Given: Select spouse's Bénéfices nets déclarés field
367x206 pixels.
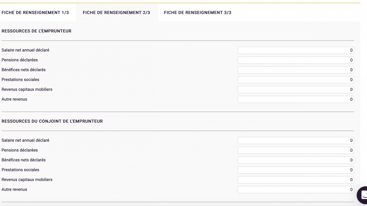Looking at the screenshot, I should pos(296,160).
